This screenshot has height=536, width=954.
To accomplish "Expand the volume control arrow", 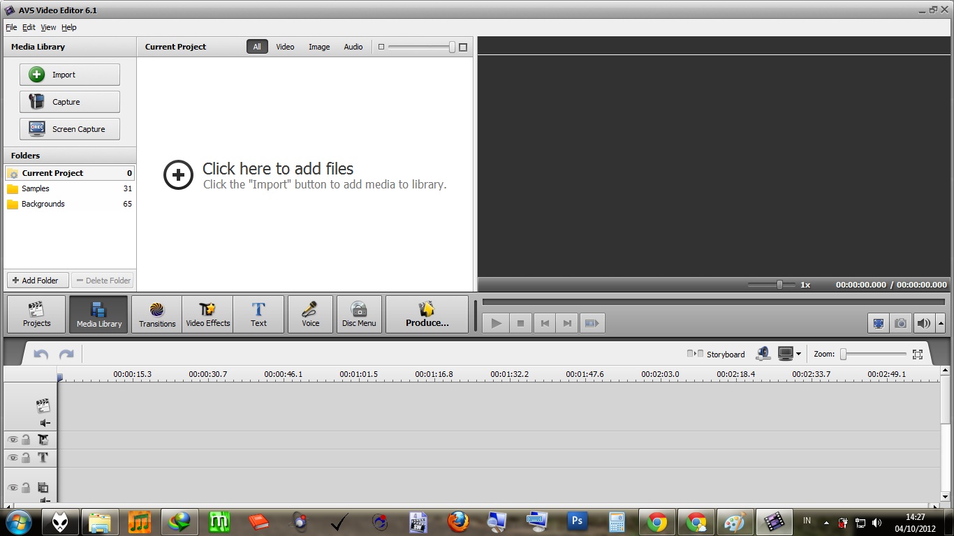I will [940, 322].
